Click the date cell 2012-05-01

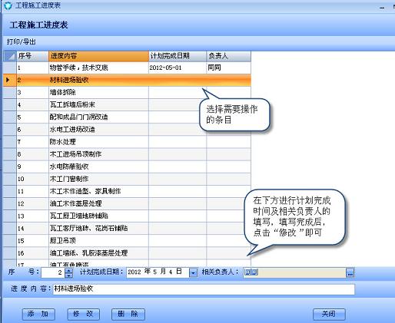(x=178, y=68)
